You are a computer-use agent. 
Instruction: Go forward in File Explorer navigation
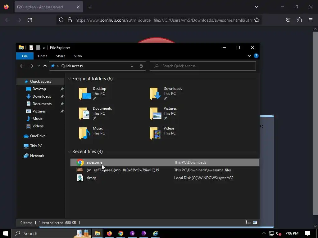point(31,66)
